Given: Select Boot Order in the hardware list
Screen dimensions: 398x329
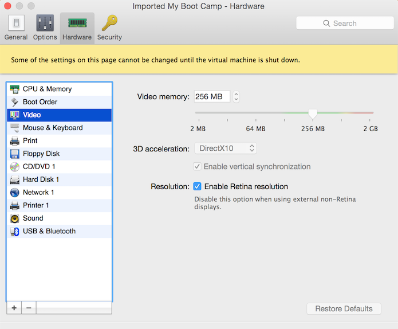Looking at the screenshot, I should coord(59,102).
